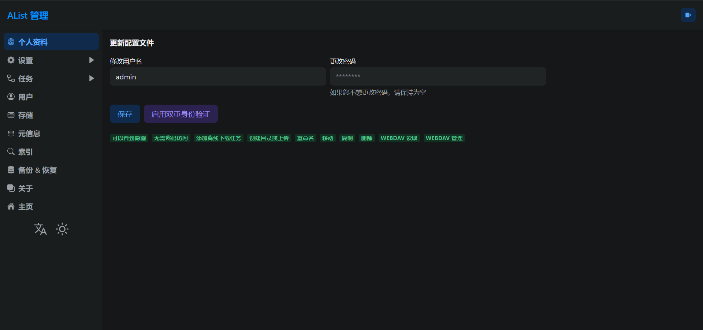Screen dimensions: 703x330
Task: Click 启用双重身份验证 button
Action: pos(181,114)
